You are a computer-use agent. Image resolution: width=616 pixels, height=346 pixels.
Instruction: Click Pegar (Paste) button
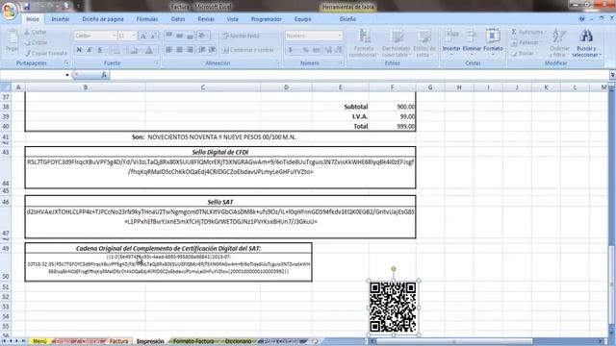tap(13, 40)
